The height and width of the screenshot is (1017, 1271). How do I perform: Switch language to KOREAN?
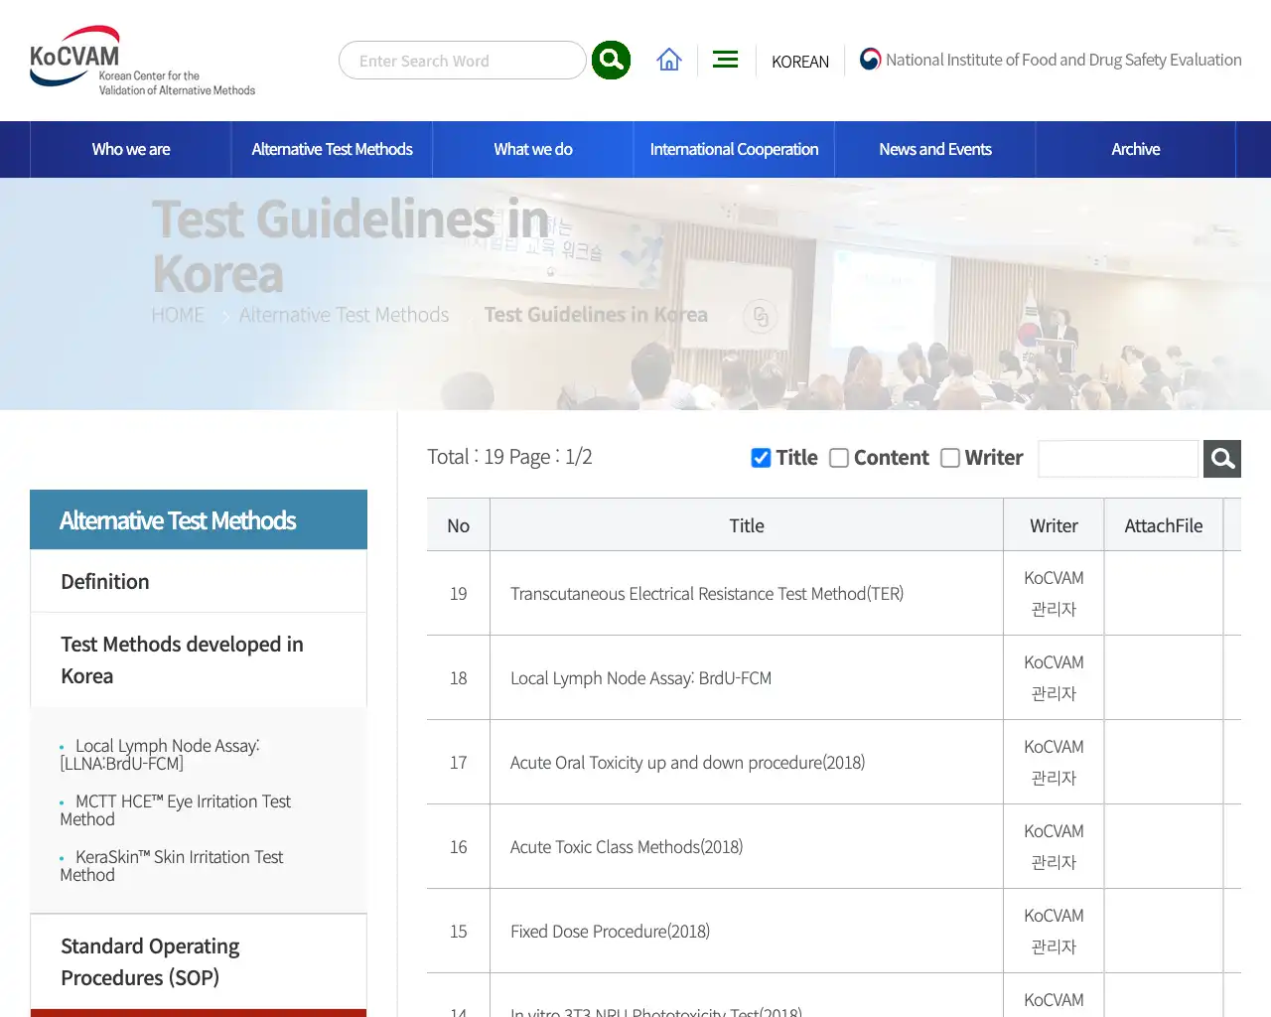(x=800, y=62)
